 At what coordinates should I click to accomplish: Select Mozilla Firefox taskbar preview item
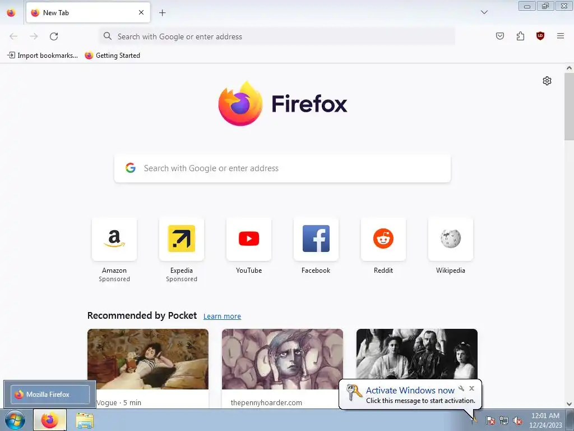50,395
